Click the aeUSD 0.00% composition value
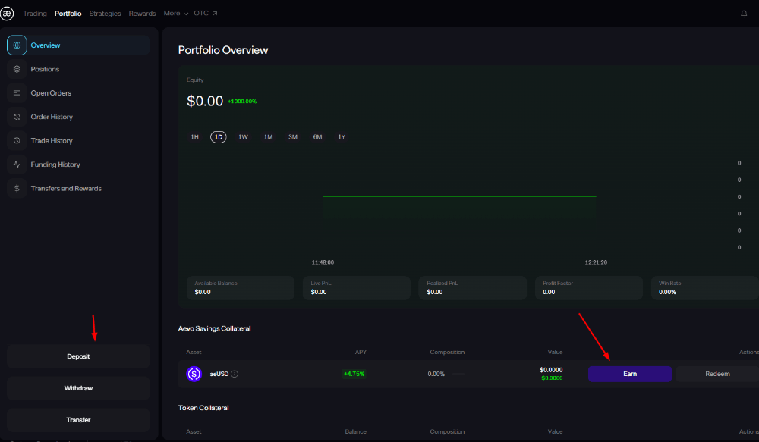This screenshot has width=759, height=442. pyautogui.click(x=436, y=374)
